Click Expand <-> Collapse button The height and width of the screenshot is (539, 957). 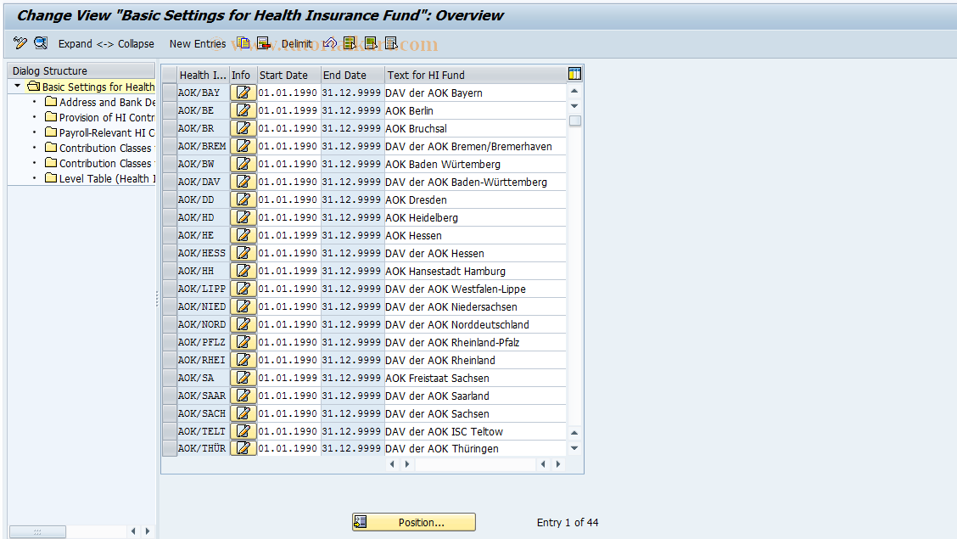tap(106, 43)
